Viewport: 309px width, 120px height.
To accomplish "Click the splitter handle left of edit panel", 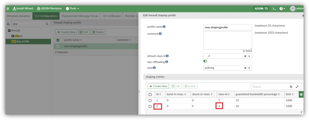I will pos(139,91).
